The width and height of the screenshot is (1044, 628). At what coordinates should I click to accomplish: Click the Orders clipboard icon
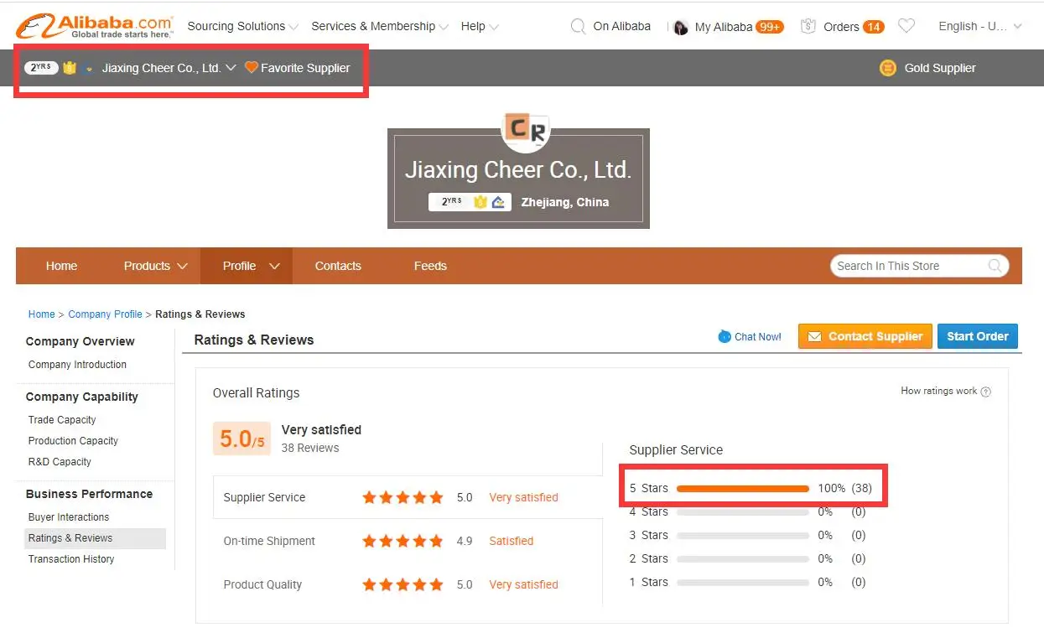(x=808, y=26)
